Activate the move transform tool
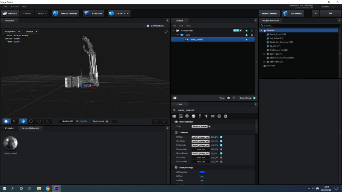This screenshot has height=192, width=342. [23, 121]
